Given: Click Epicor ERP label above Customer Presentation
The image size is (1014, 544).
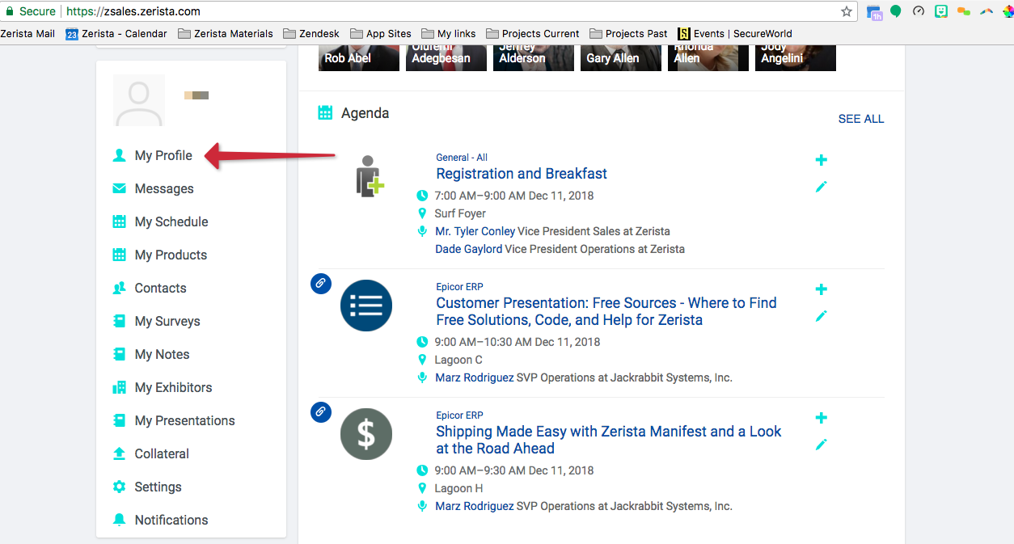Looking at the screenshot, I should coord(459,287).
